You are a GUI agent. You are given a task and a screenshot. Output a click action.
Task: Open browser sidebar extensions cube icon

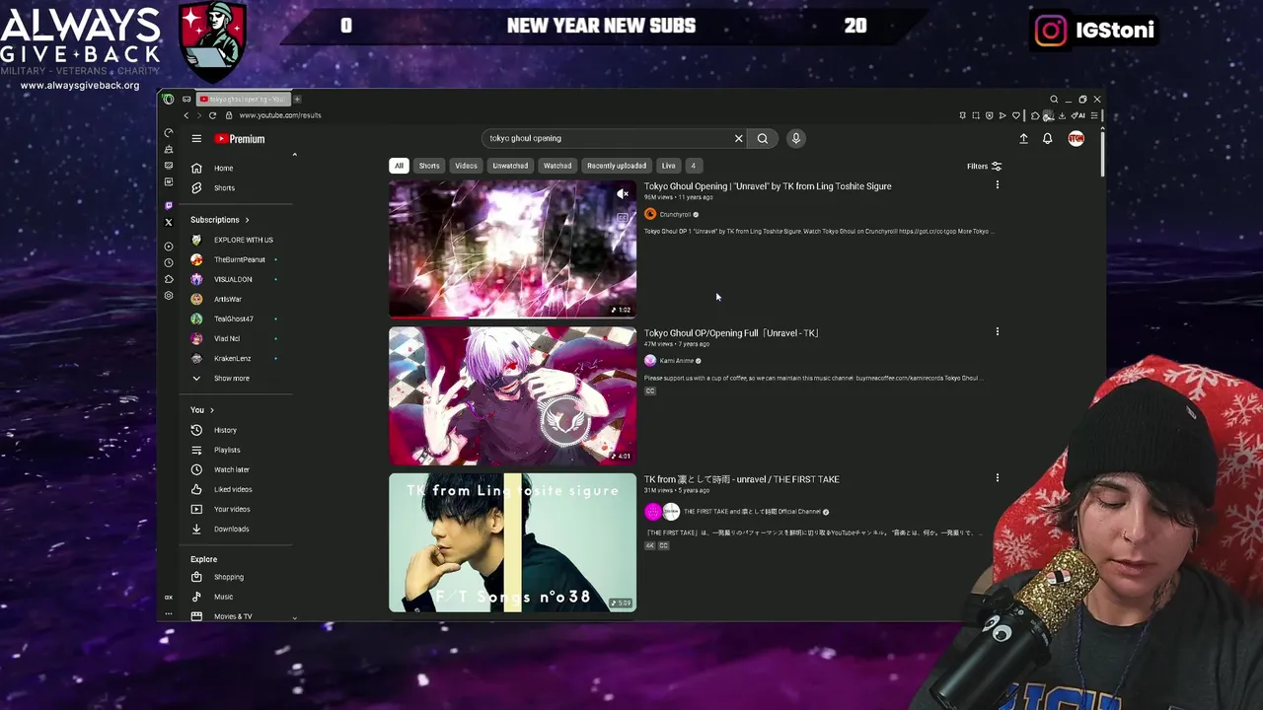point(169,279)
